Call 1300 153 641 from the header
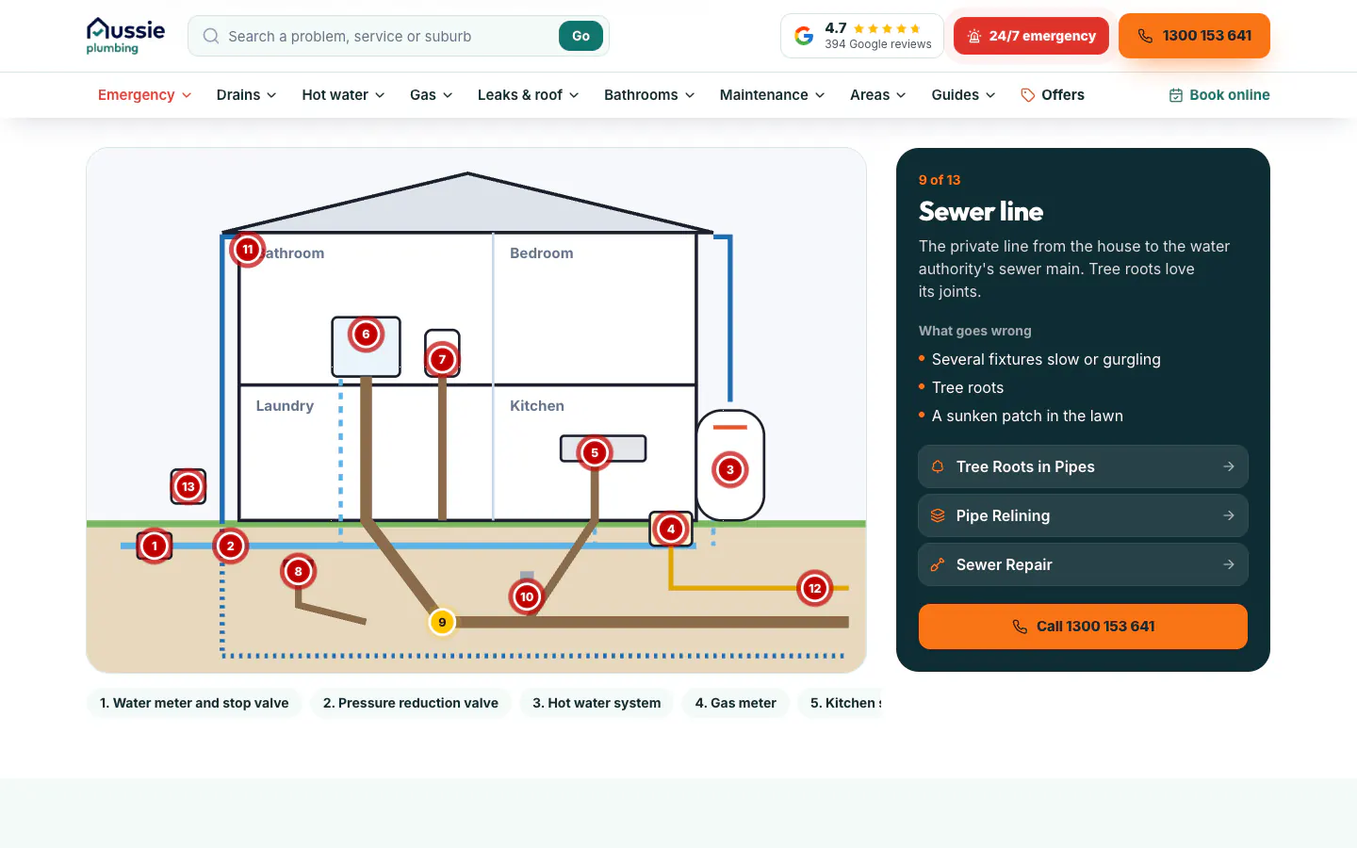 1194,36
